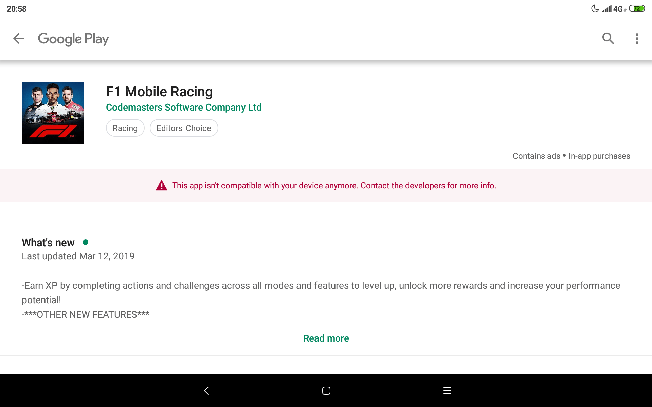Open Codemasters Software Company Ltd developer page

[x=184, y=107]
